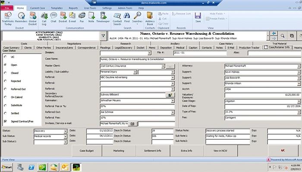Click the red icon button at bottom right
Screen dimensions: 302x172
point(283,150)
